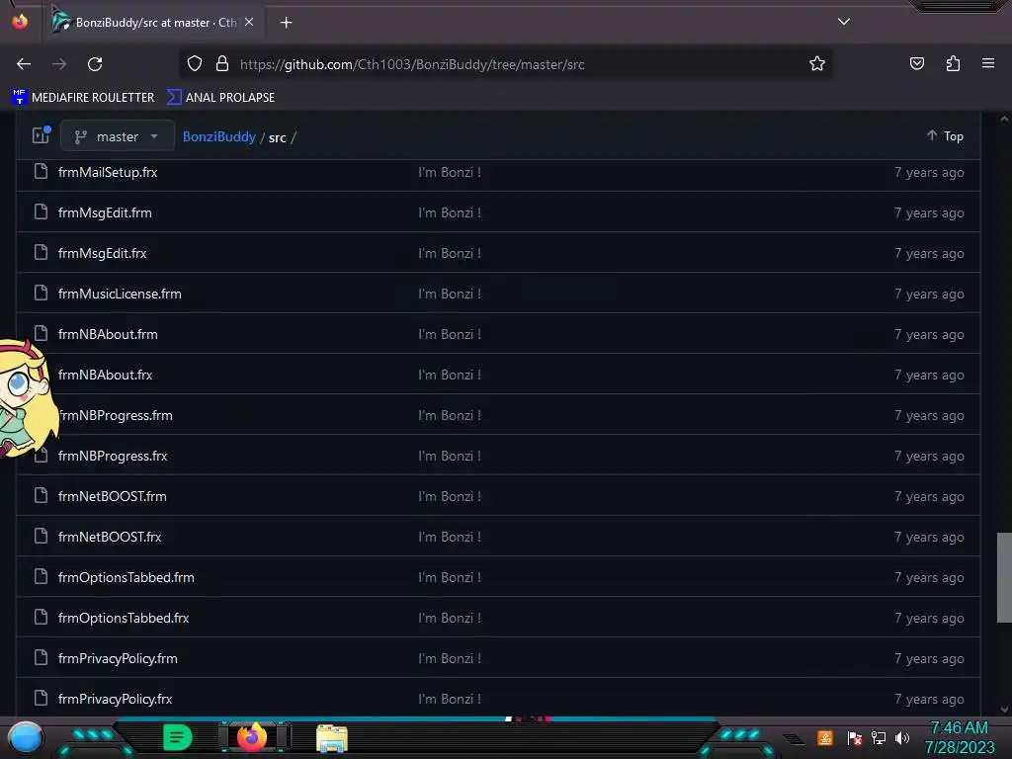The width and height of the screenshot is (1012, 759).
Task: Open the tracking protection shield icon
Action: coord(195,64)
